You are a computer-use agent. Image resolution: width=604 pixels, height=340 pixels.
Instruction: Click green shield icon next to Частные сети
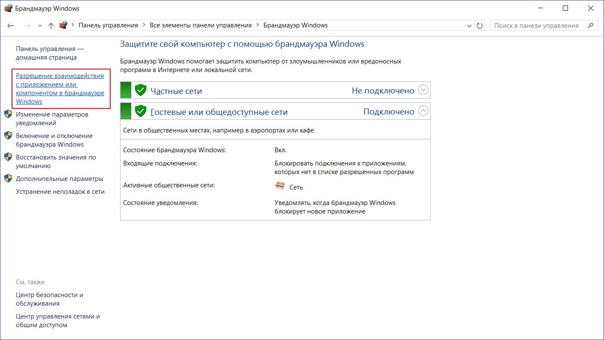click(141, 90)
